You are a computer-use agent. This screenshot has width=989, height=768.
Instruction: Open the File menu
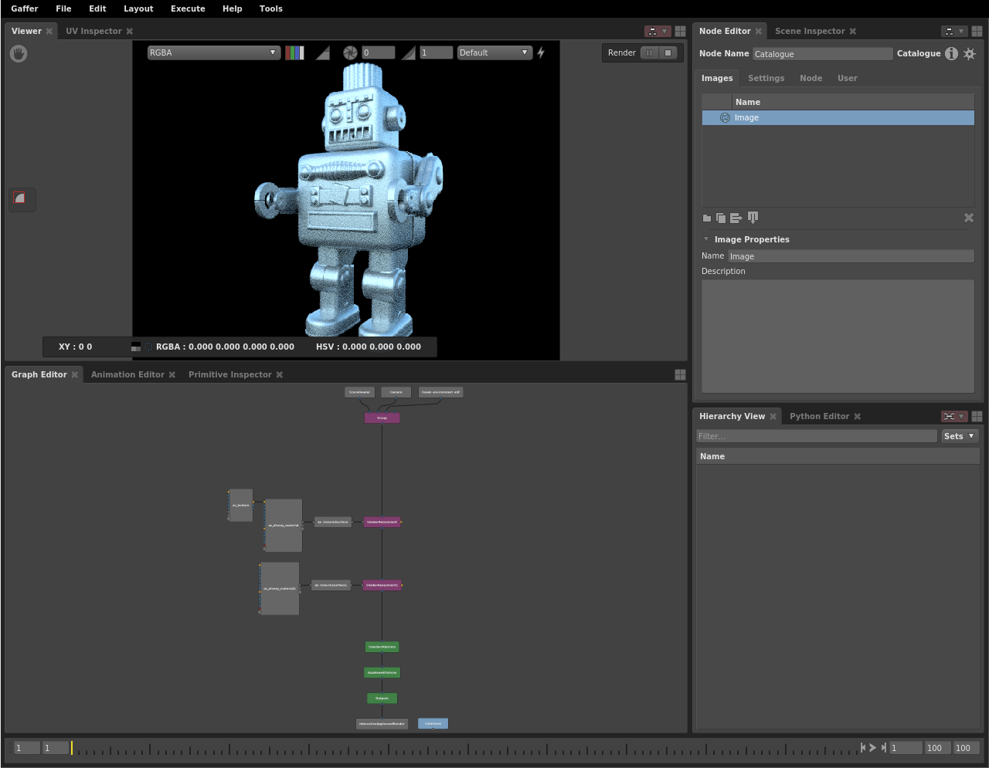[63, 8]
